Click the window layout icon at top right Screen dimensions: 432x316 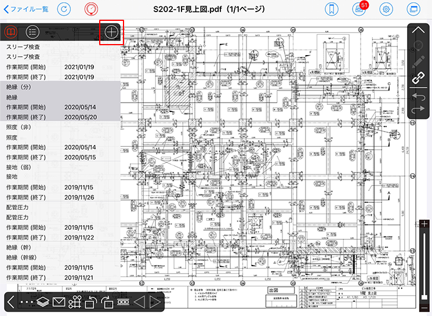pos(413,9)
